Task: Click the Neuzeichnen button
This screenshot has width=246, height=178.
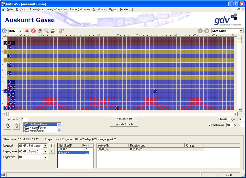Action: (124, 118)
